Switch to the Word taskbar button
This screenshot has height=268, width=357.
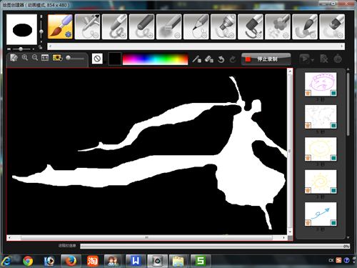click(136, 261)
